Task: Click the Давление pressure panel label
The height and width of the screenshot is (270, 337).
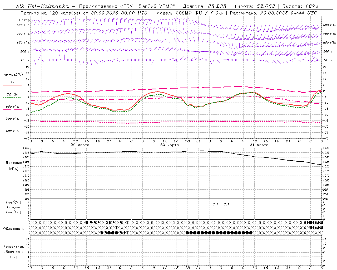Action: [14, 163]
